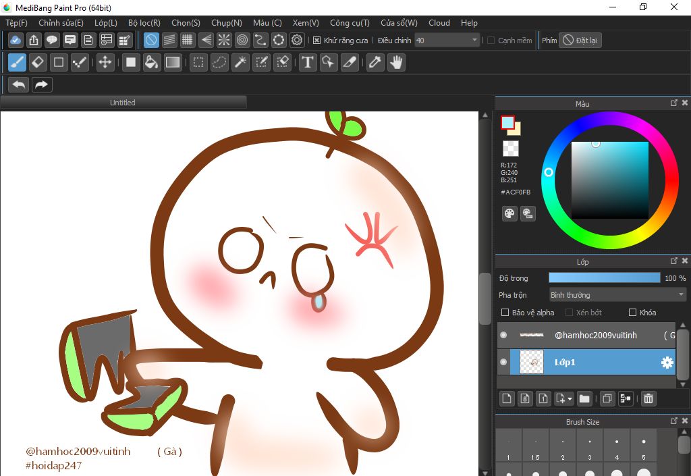This screenshot has height=476, width=691.
Task: Tick the Cạnh mềm checkbox
Action: [491, 40]
